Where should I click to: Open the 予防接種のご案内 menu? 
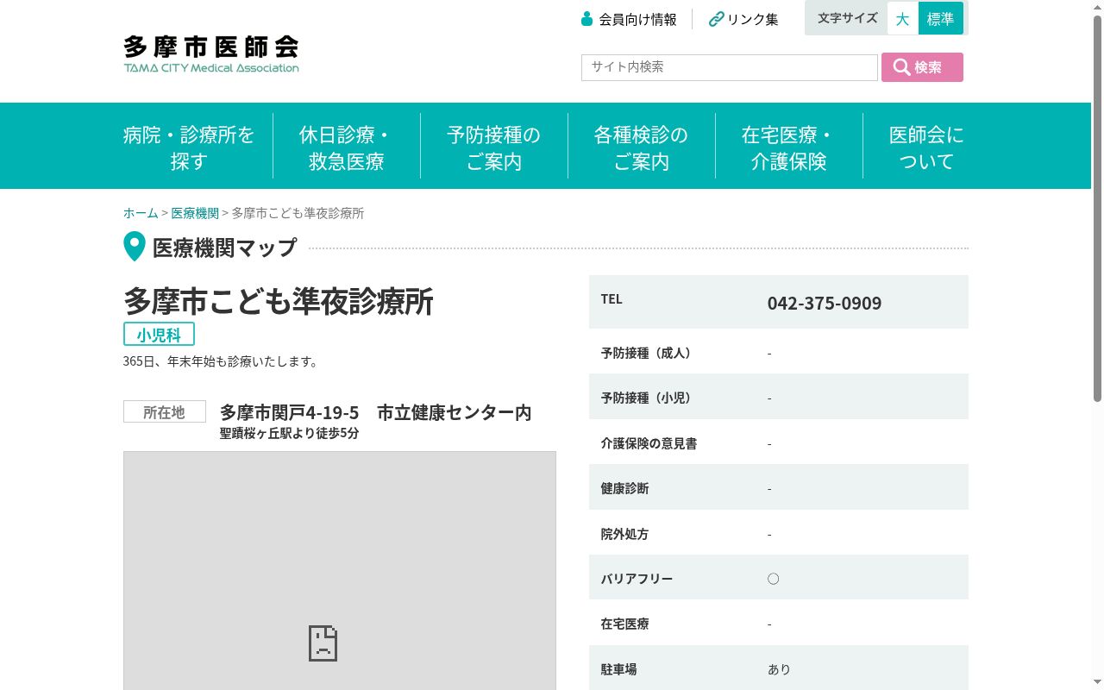tap(494, 147)
